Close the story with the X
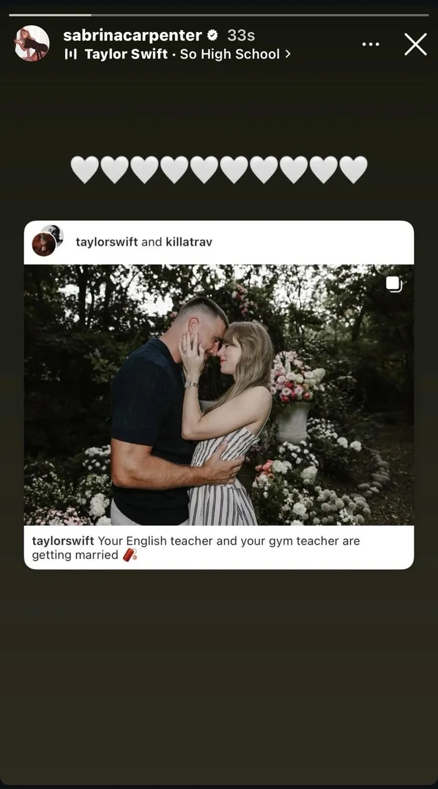Screen dimensions: 438x789 pos(415,44)
